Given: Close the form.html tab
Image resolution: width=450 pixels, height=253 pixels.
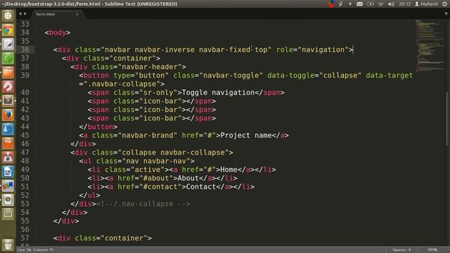Looking at the screenshot, I should click(77, 14).
